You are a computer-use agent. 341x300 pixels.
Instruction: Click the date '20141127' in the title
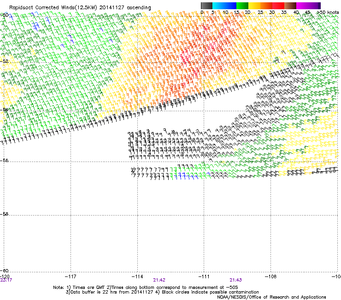point(112,7)
